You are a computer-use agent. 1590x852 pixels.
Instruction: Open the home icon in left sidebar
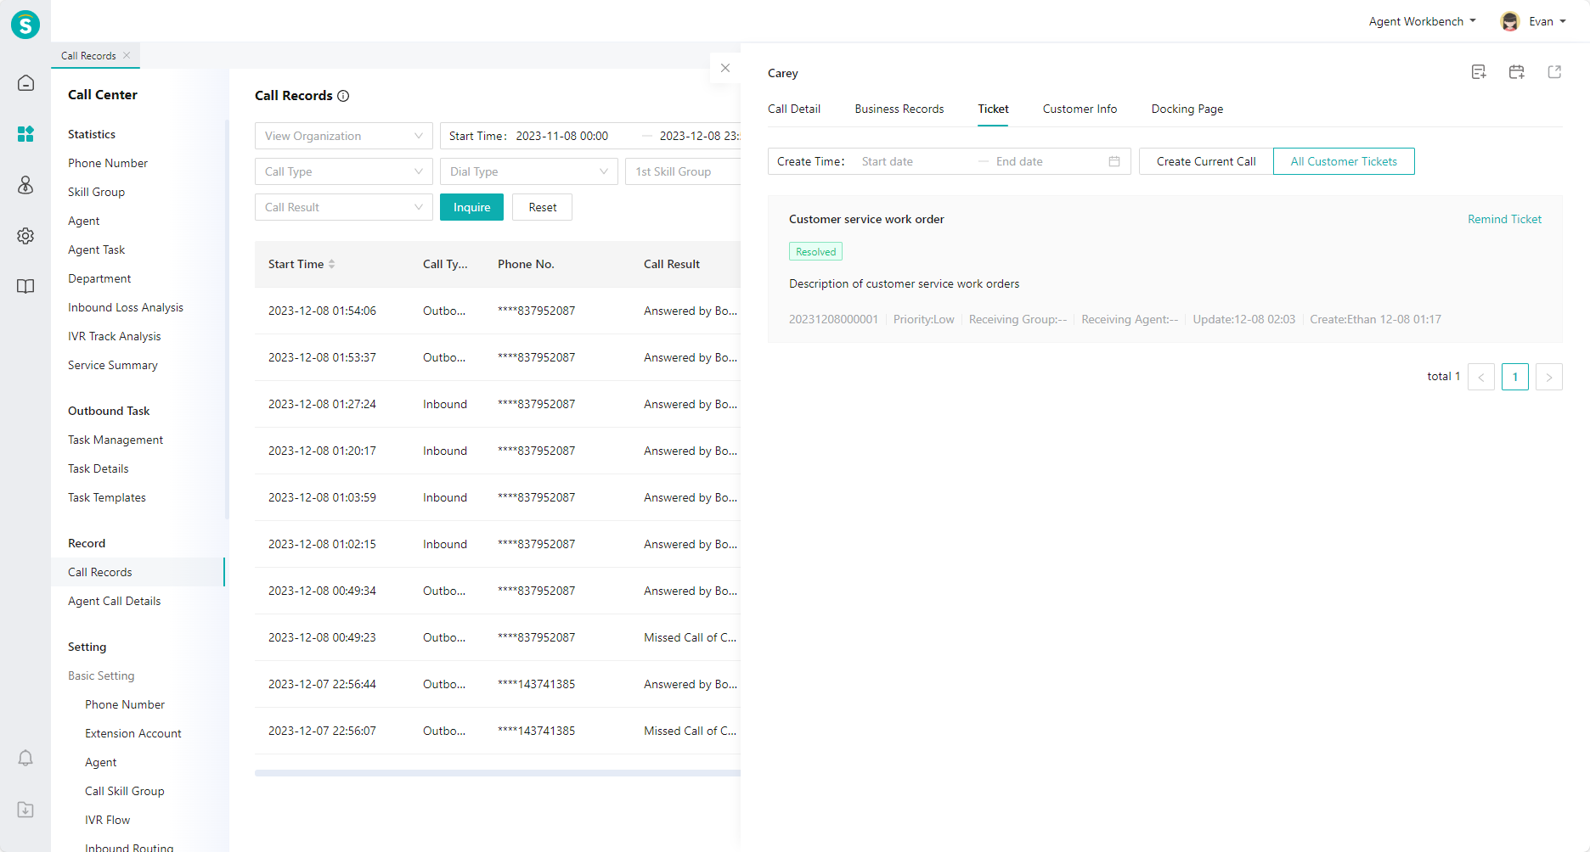[25, 83]
